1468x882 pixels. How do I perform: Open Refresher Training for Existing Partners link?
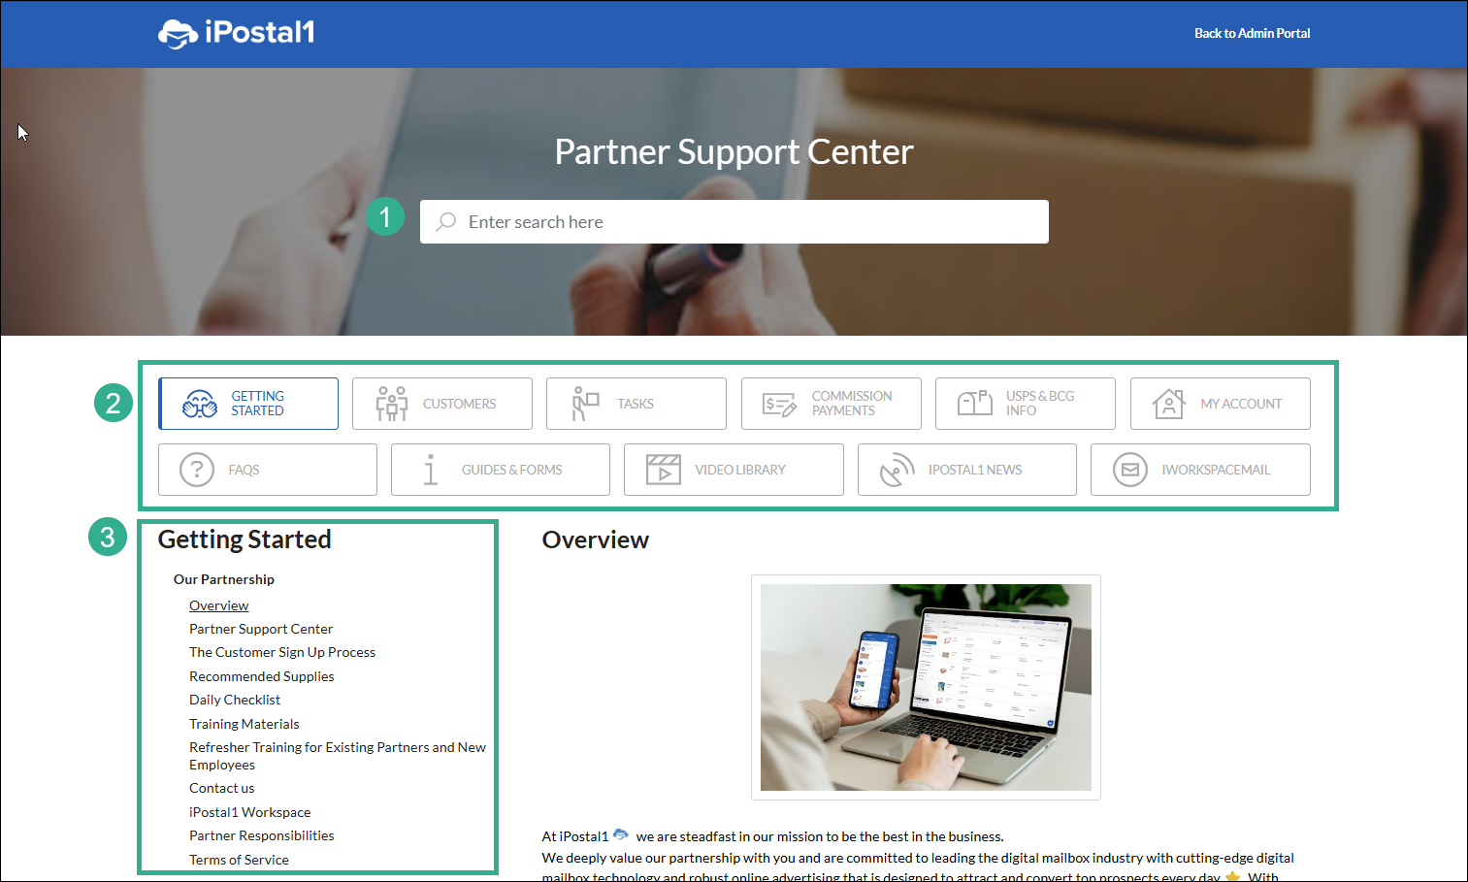[x=338, y=756]
